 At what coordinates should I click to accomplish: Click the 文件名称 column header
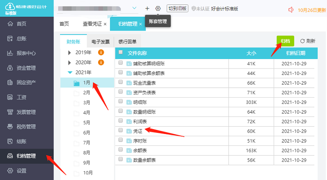pos(137,53)
